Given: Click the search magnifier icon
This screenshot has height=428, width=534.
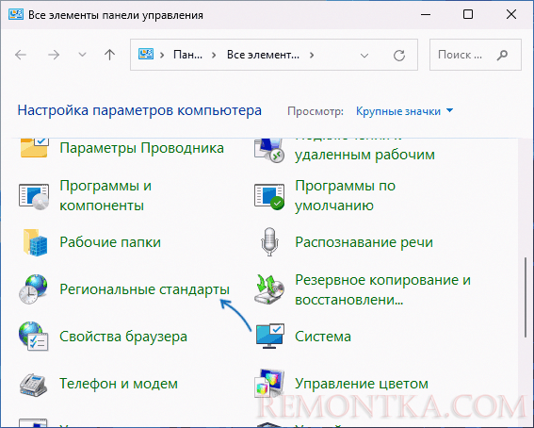Looking at the screenshot, I should pos(502,55).
